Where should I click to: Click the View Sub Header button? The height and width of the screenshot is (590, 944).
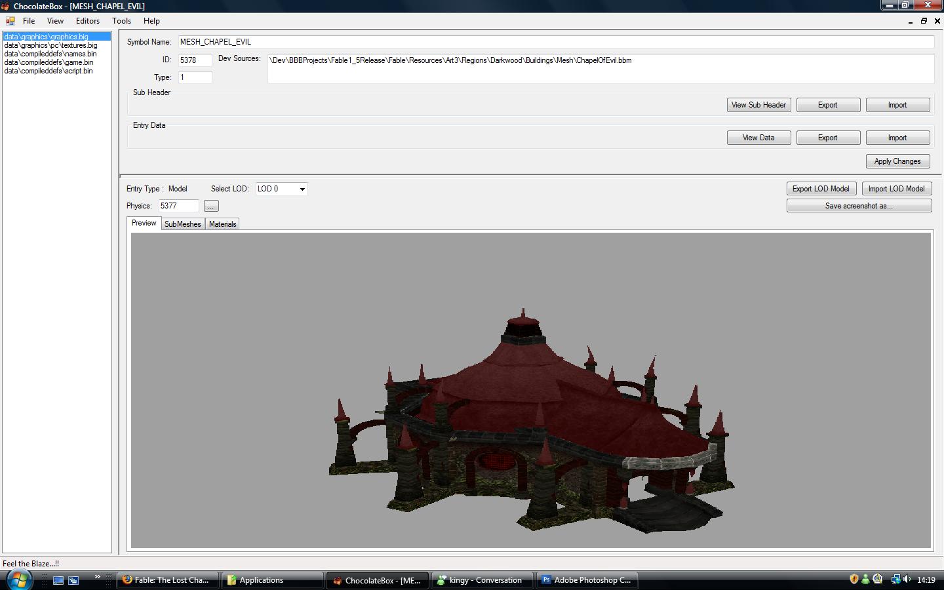click(x=758, y=105)
